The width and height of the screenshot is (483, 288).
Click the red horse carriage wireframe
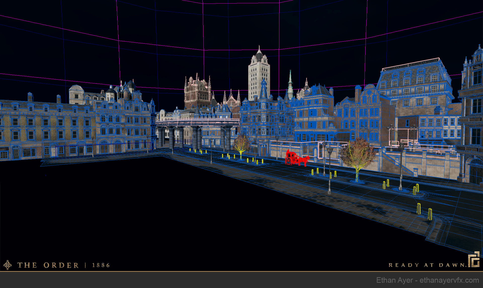[297, 158]
